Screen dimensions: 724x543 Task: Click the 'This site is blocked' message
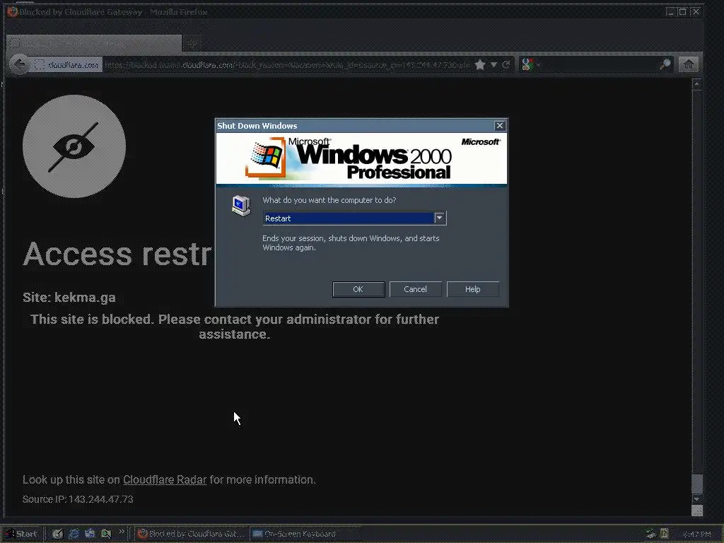coord(235,327)
